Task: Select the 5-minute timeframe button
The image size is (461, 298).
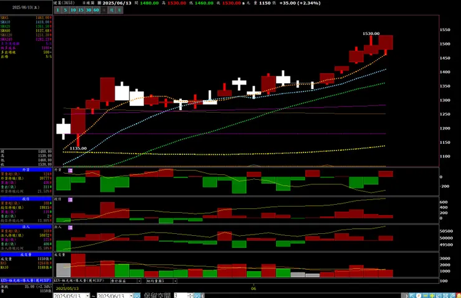Action: (65, 10)
